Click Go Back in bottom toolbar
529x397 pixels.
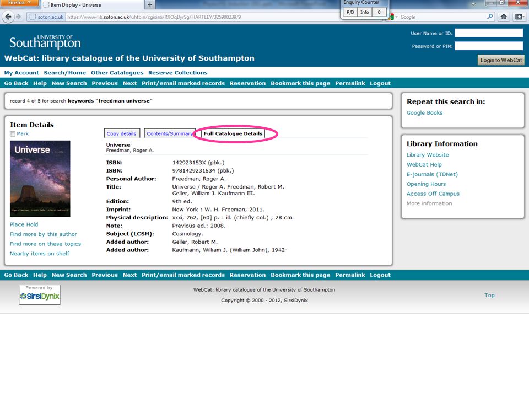coord(16,275)
